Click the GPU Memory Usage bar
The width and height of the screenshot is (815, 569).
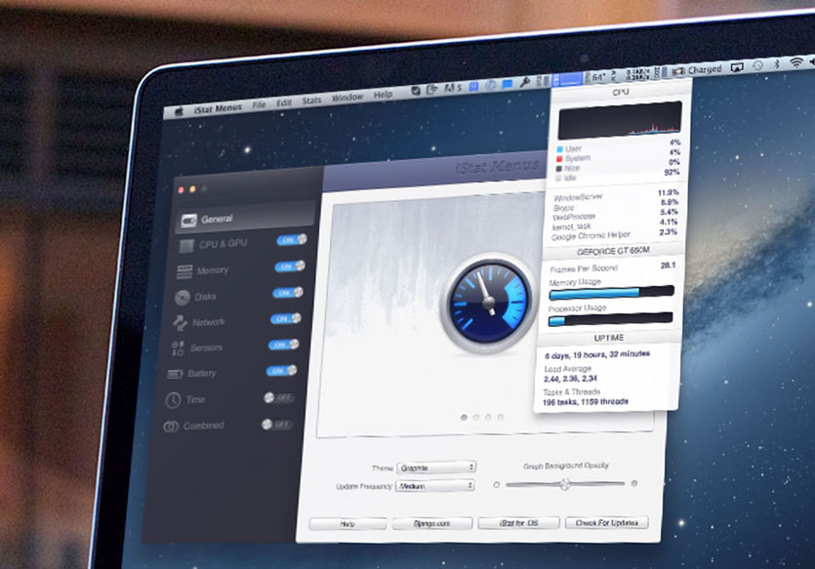611,293
